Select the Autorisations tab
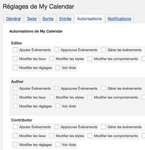The height and width of the screenshot is (150, 145). (89, 19)
